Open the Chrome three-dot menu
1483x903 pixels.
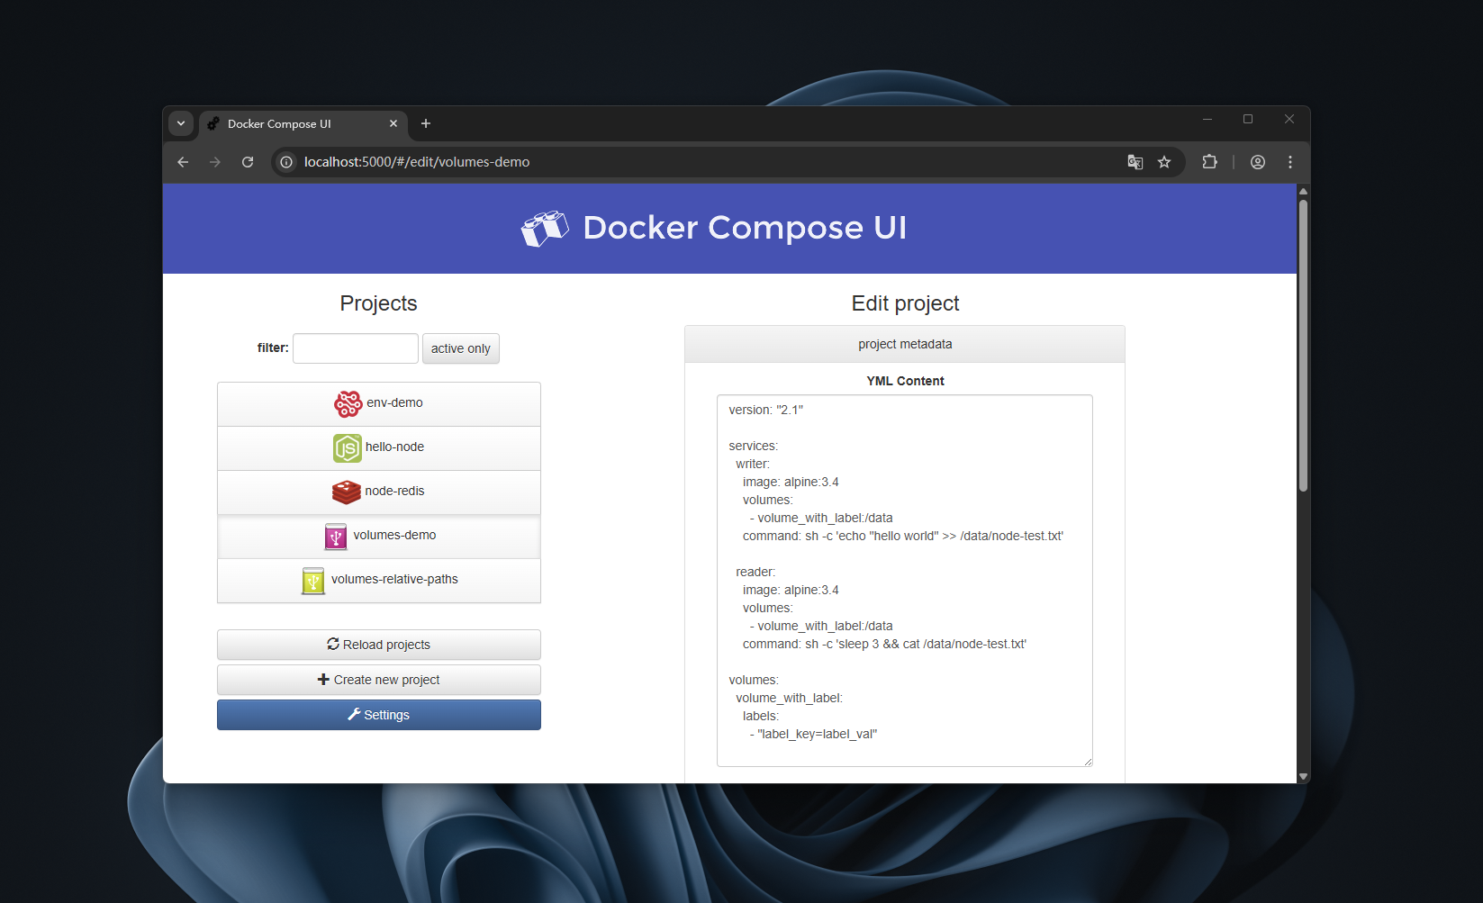(1289, 162)
